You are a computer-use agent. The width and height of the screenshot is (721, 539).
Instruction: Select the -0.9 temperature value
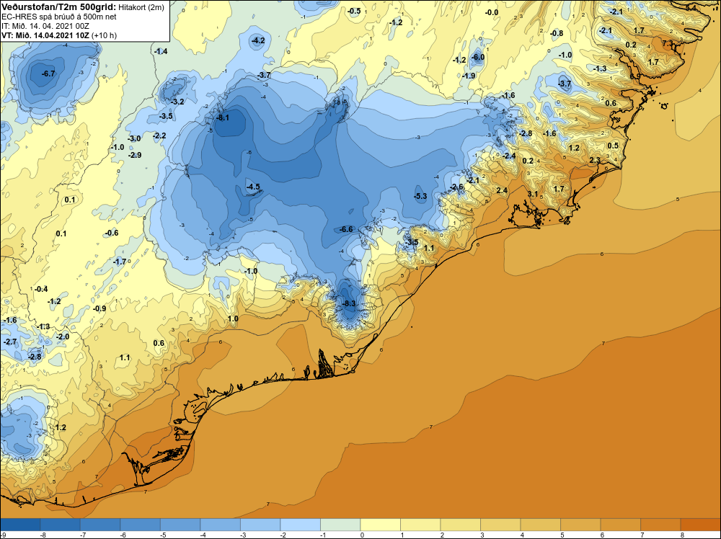point(99,309)
